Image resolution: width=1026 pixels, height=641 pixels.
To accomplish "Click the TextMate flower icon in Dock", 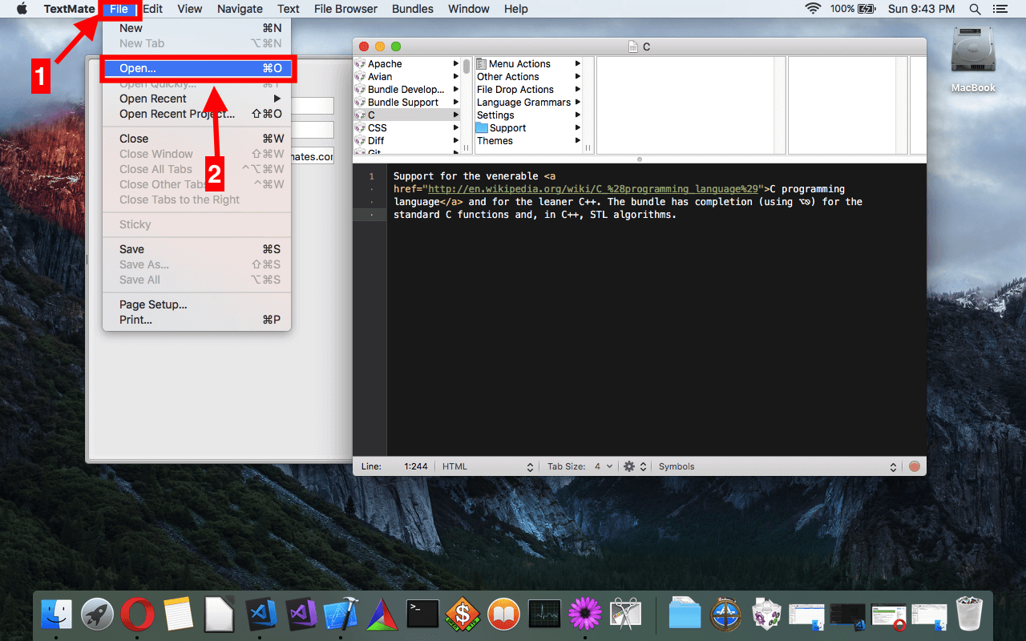I will click(585, 615).
